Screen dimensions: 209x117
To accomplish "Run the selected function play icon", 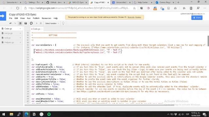I will (x=37, y=23).
